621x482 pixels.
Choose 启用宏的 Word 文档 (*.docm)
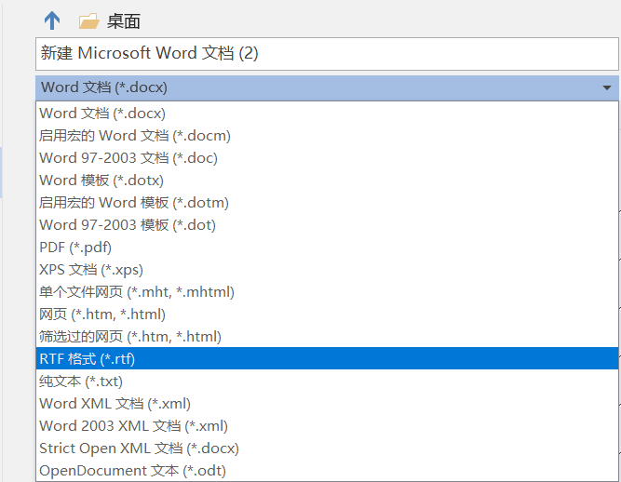[327, 136]
